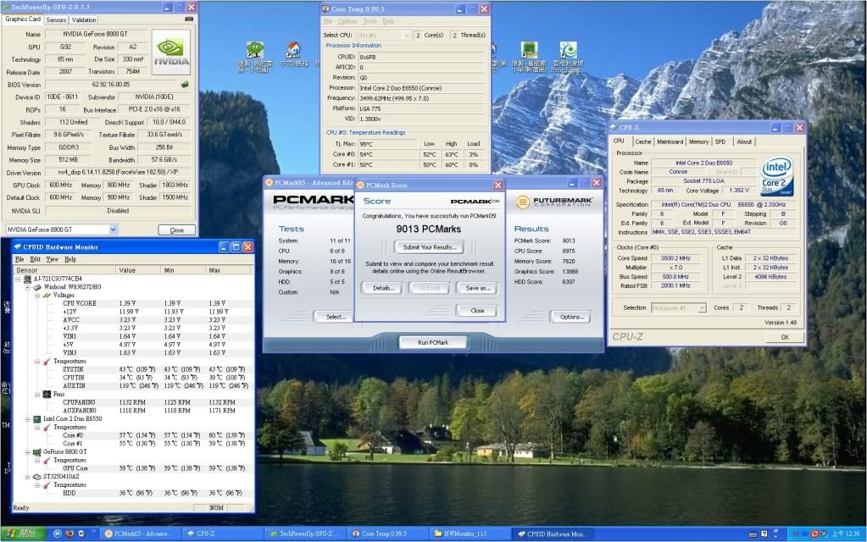Click the Start button on the taskbar

pos(23,534)
